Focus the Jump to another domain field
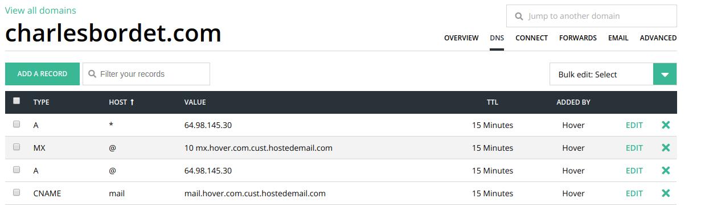The height and width of the screenshot is (219, 705). tap(592, 16)
